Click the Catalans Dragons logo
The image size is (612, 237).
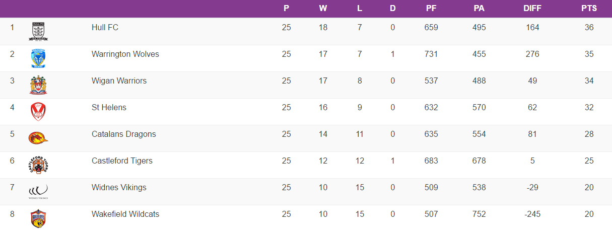[x=38, y=138]
